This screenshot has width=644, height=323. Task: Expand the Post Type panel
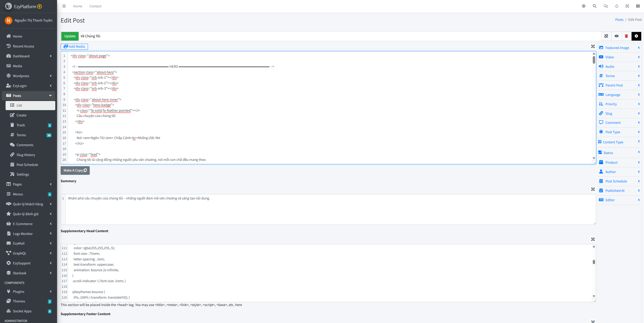[619, 132]
